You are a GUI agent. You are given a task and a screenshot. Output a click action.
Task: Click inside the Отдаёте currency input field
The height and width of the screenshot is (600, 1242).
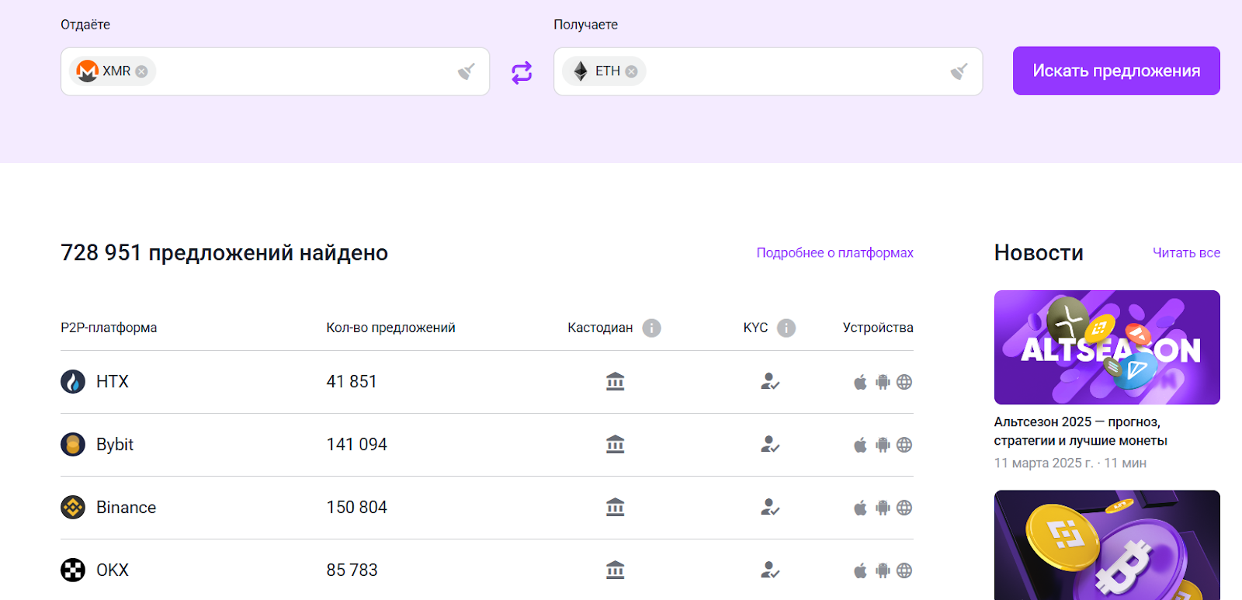point(303,71)
